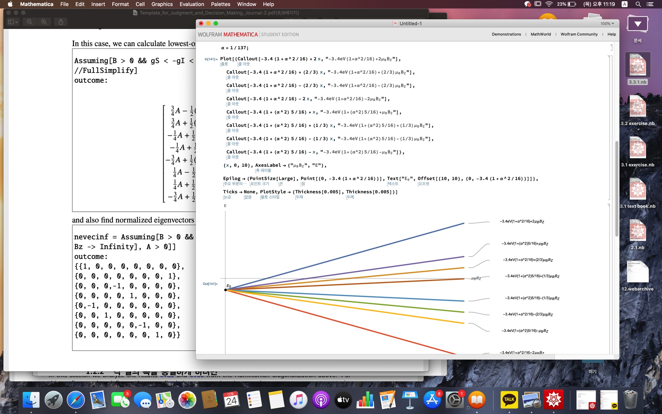
Task: Open Finder from the Dock
Action: pyautogui.click(x=31, y=400)
